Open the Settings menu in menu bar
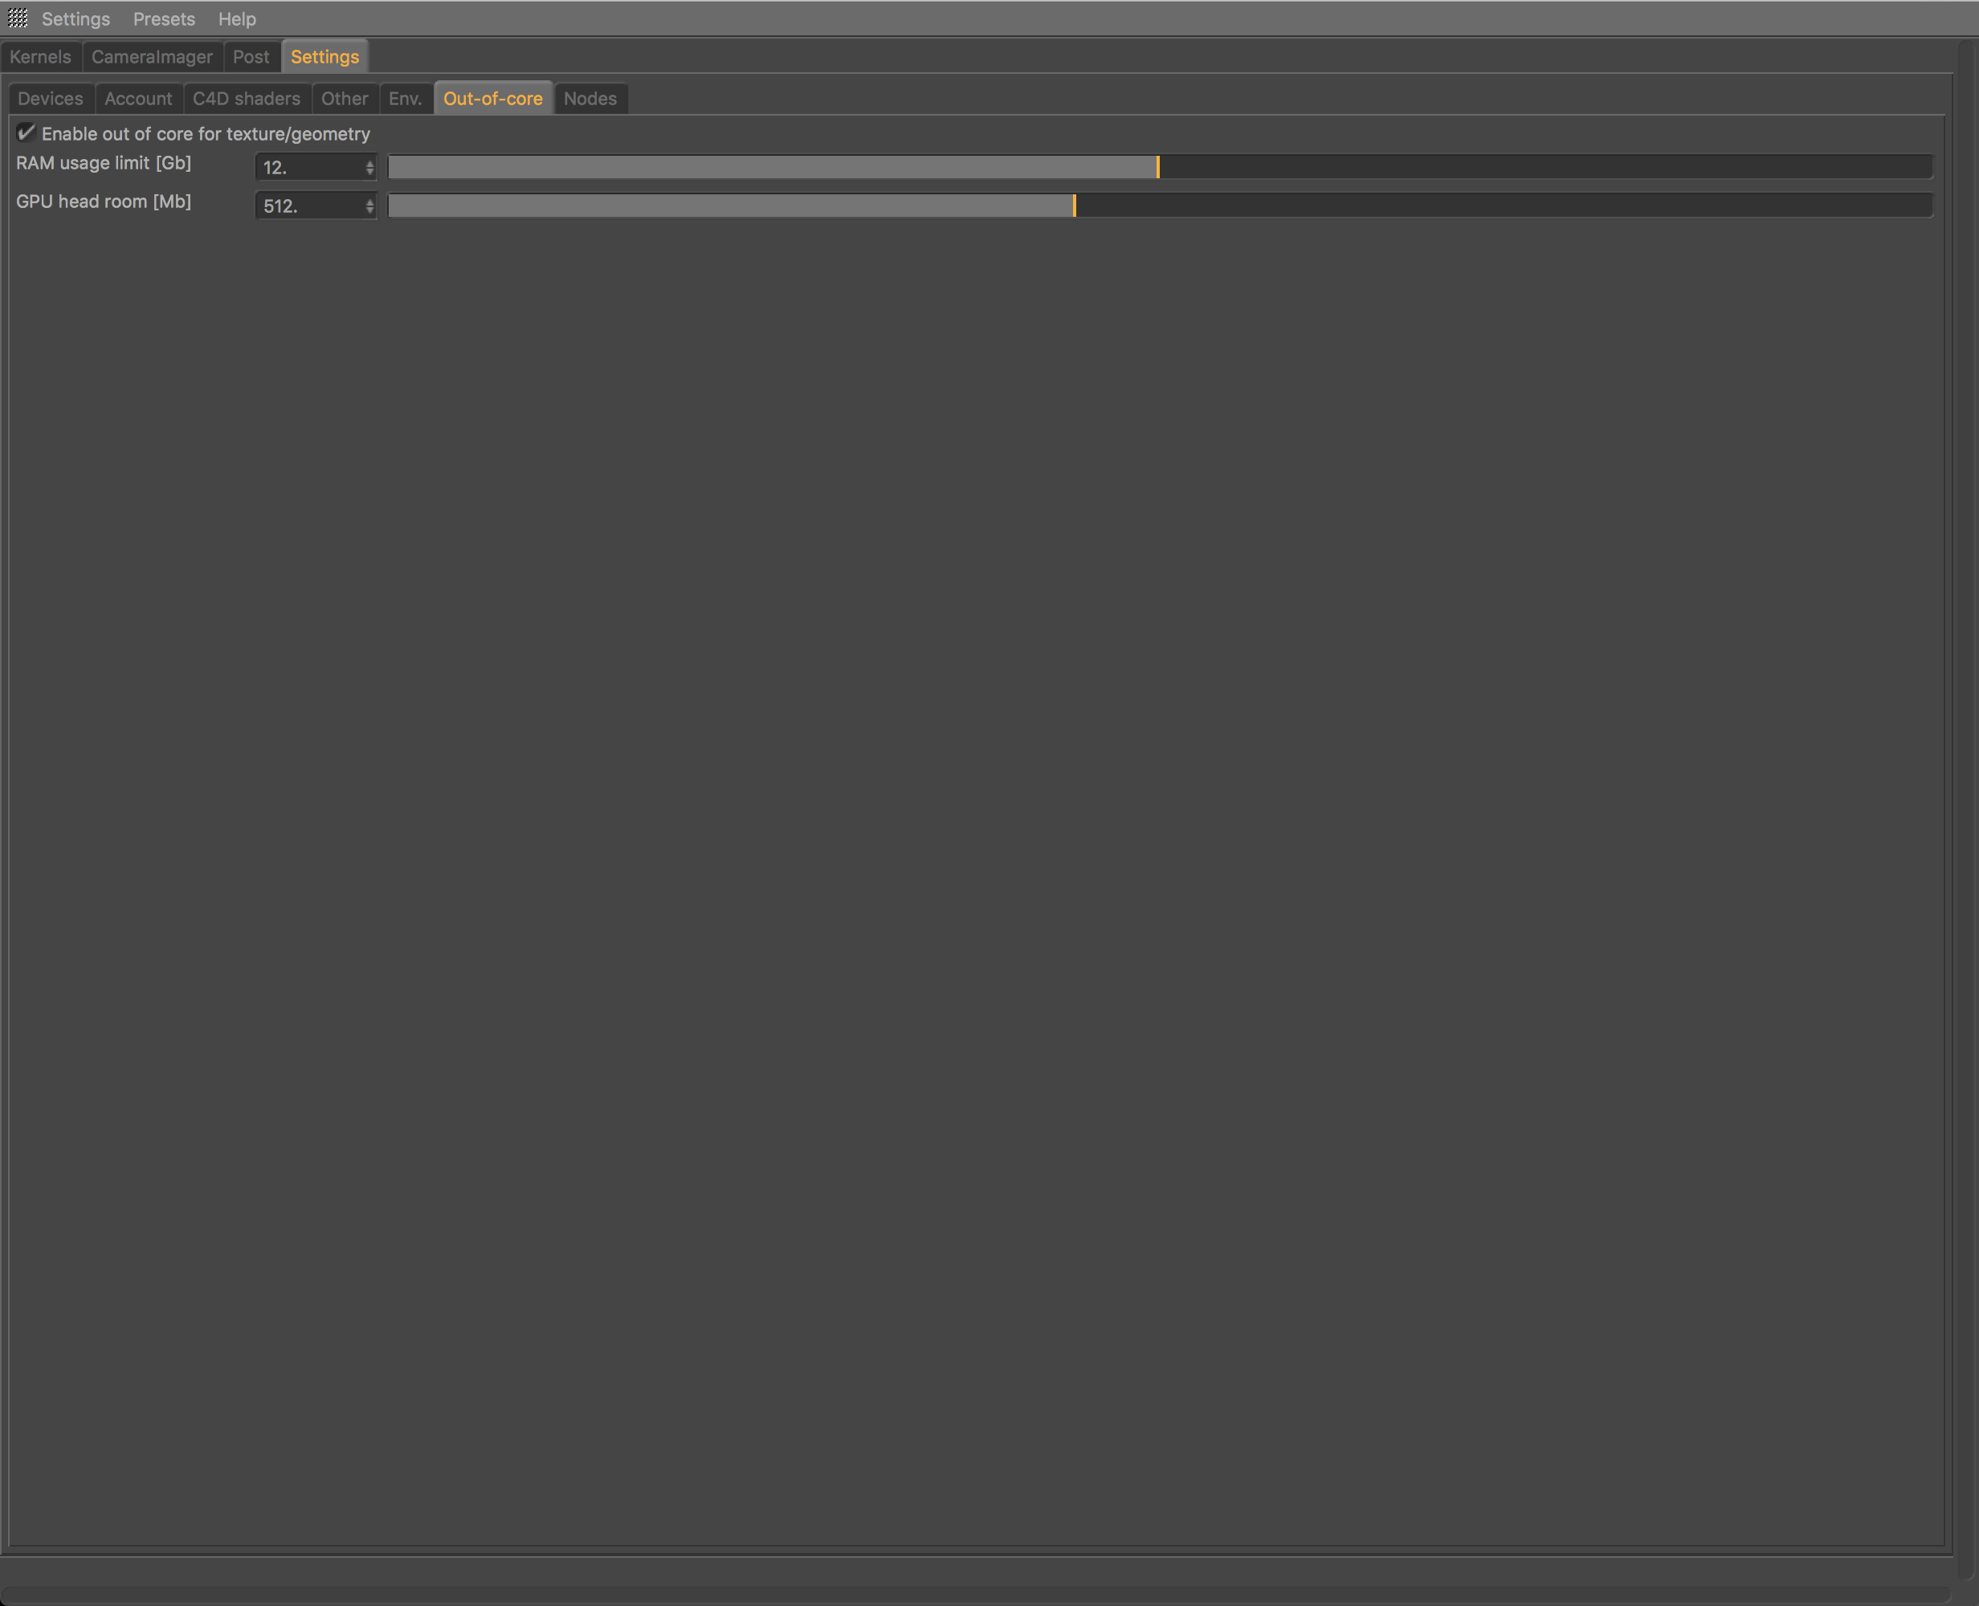The width and height of the screenshot is (1979, 1606). click(x=75, y=18)
